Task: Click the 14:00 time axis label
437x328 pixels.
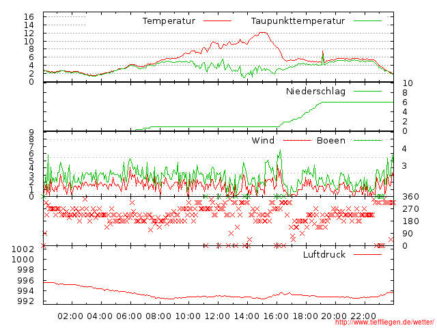Action: (246, 316)
